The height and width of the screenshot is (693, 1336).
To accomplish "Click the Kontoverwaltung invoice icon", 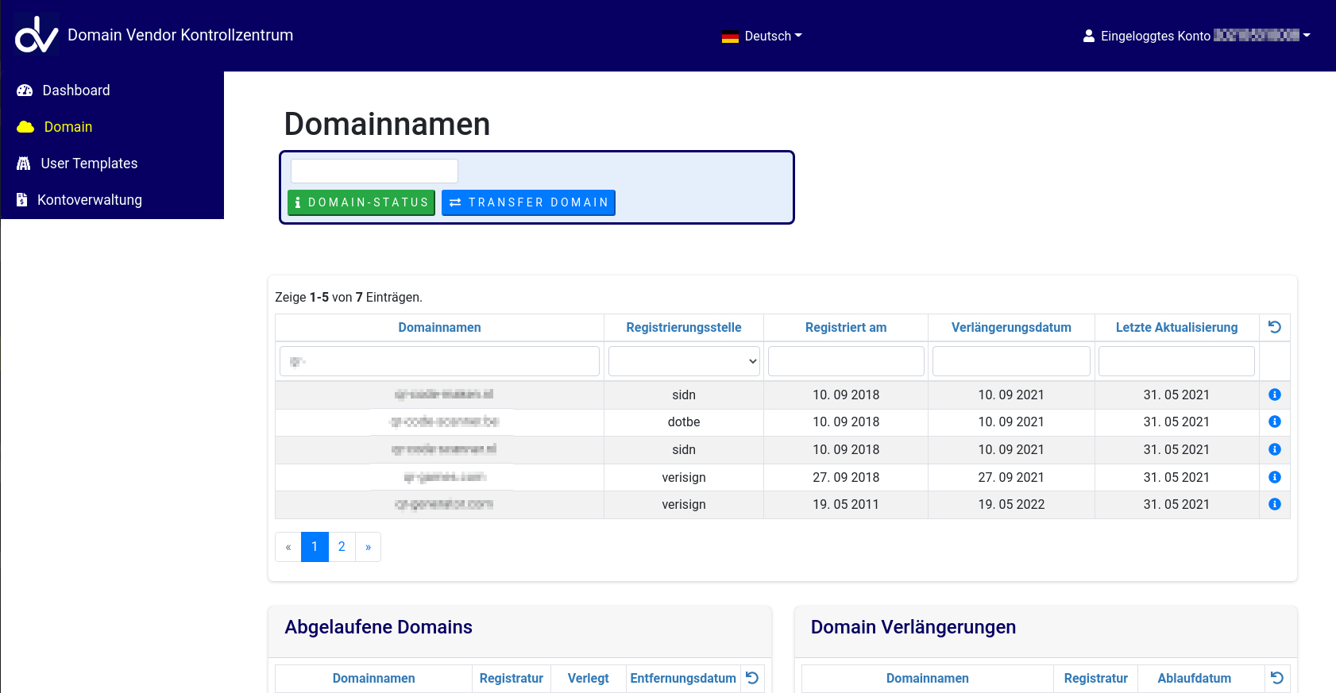I will click(x=22, y=200).
